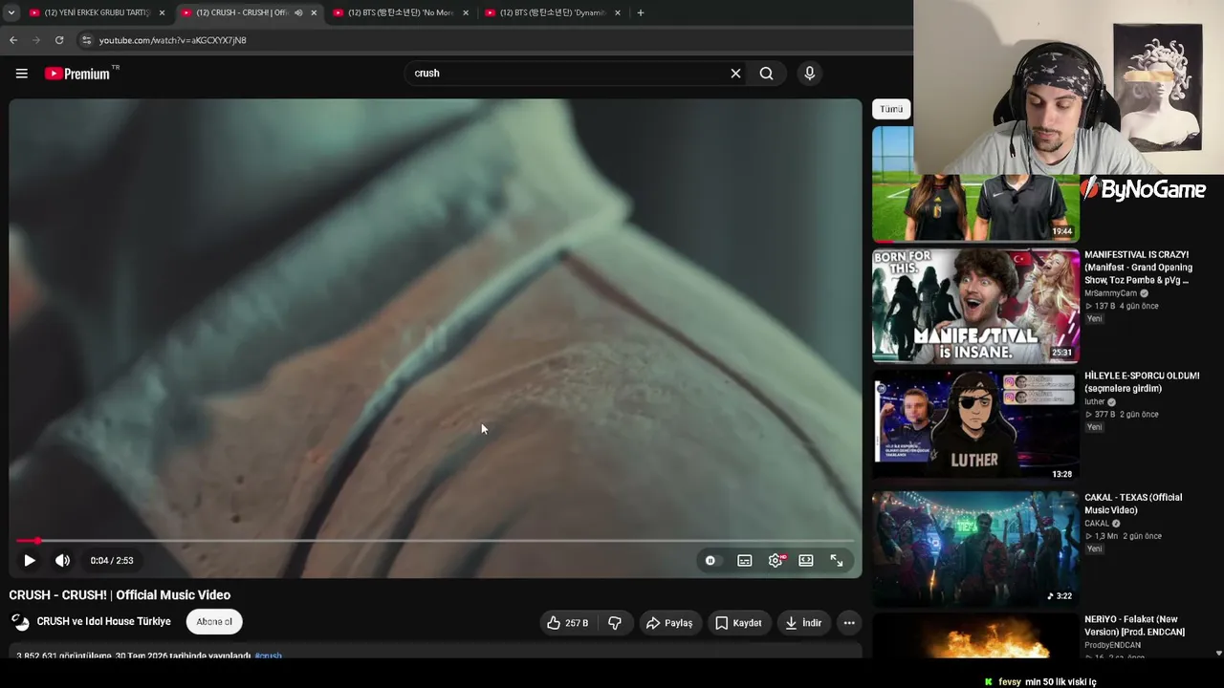Save the video with Kaydet
1224x688 pixels.
(738, 623)
